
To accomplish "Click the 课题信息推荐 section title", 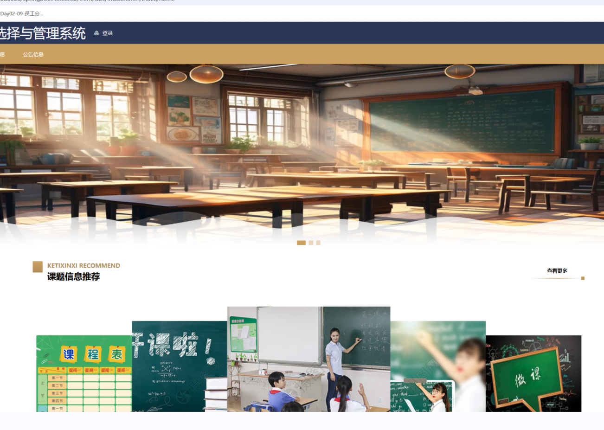I will click(x=73, y=277).
